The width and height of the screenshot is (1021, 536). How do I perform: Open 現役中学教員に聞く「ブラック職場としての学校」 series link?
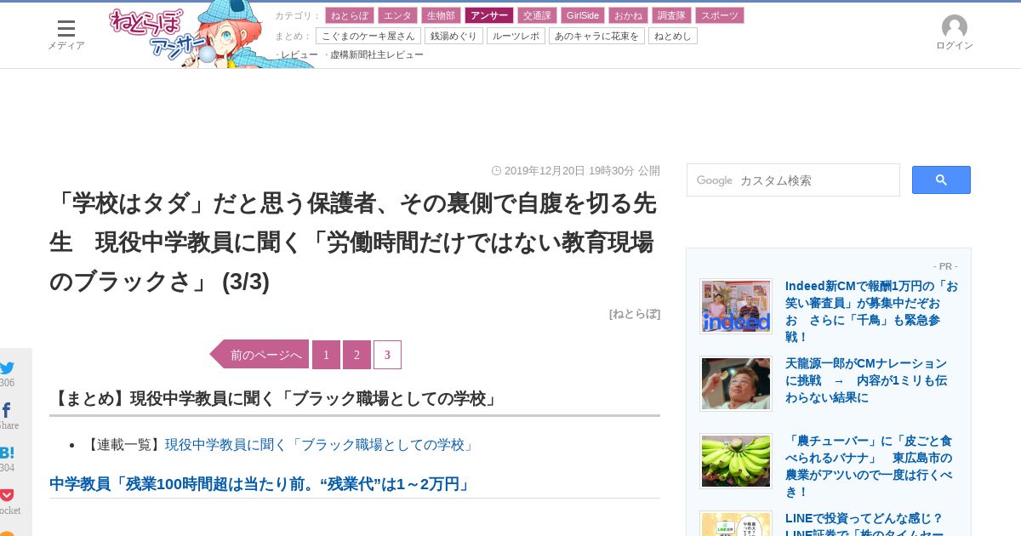click(321, 445)
